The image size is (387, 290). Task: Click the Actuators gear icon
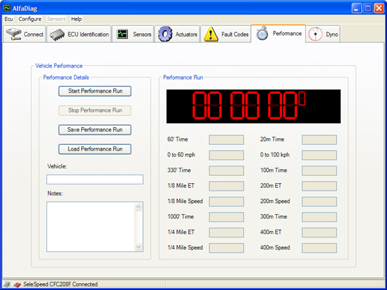point(165,34)
